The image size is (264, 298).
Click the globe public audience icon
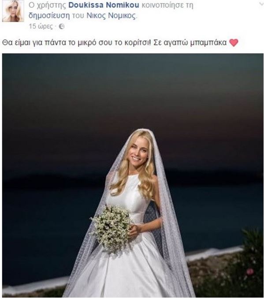click(x=62, y=26)
